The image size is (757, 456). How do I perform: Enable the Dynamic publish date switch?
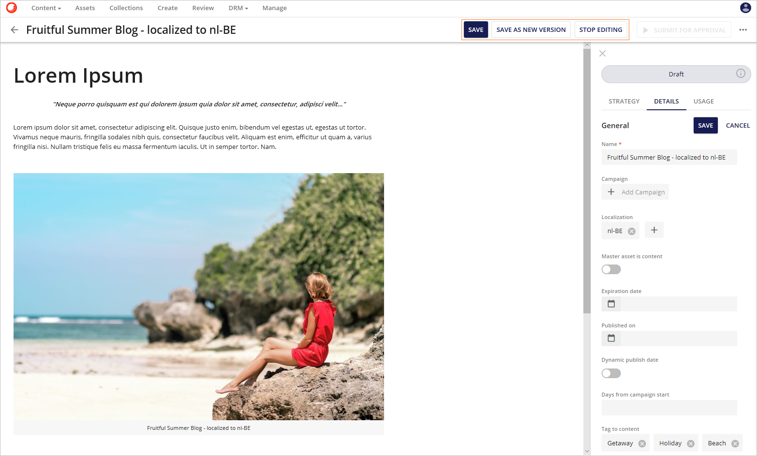[611, 373]
